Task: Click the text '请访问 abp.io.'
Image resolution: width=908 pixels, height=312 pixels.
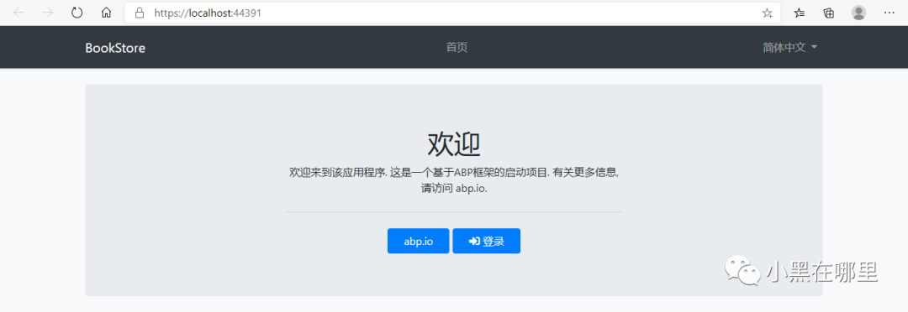Action: (454, 189)
